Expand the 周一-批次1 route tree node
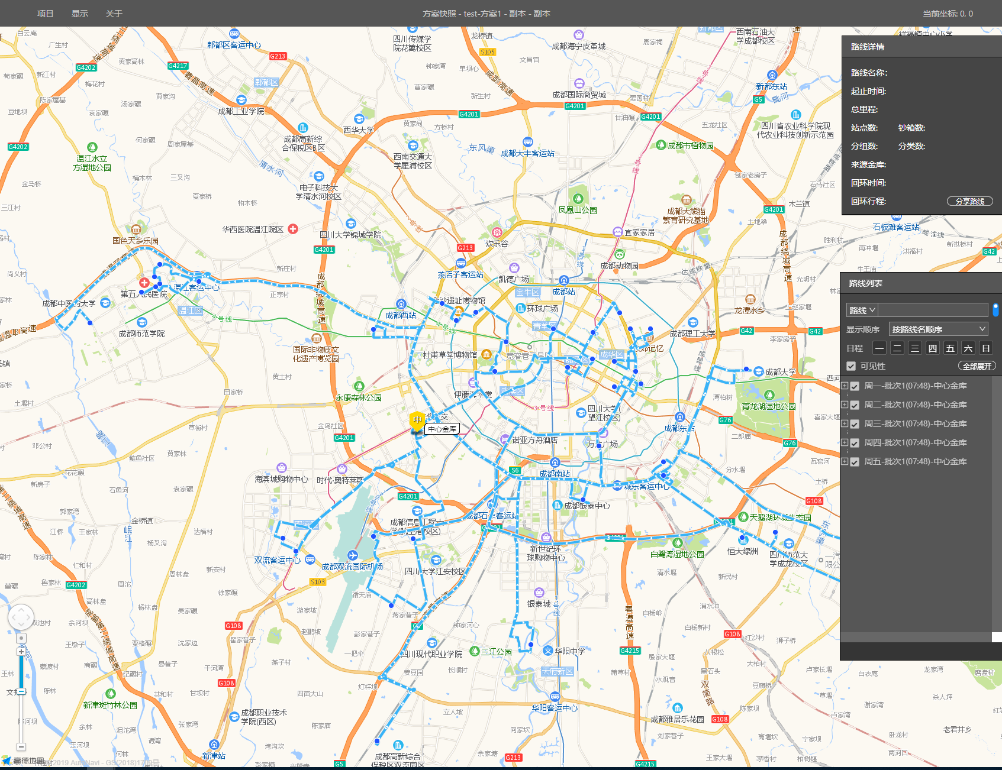1002x770 pixels. point(845,386)
